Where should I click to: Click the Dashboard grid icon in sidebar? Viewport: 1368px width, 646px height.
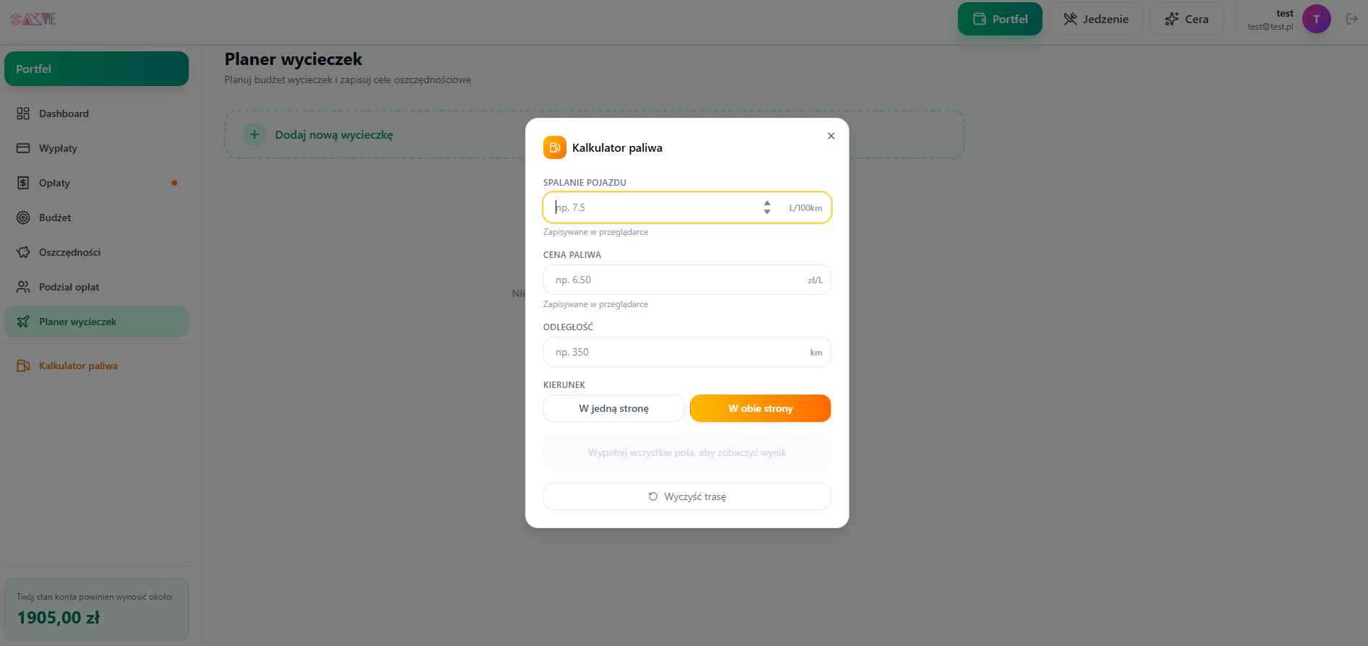click(23, 113)
